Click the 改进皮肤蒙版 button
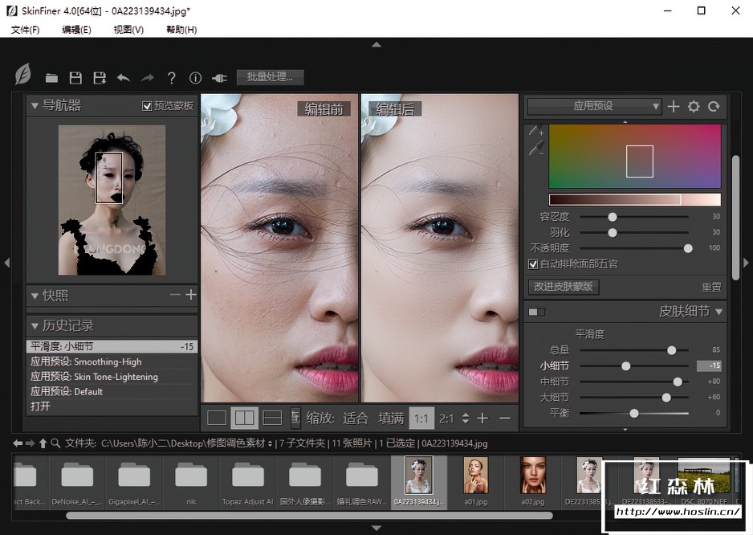The height and width of the screenshot is (535, 753). tap(564, 287)
